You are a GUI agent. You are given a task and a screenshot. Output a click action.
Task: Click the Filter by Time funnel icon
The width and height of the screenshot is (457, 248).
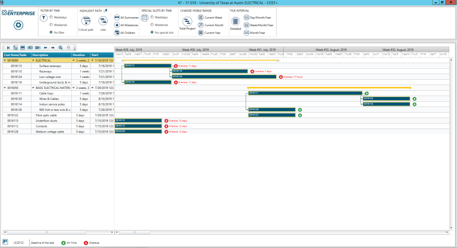point(43,18)
